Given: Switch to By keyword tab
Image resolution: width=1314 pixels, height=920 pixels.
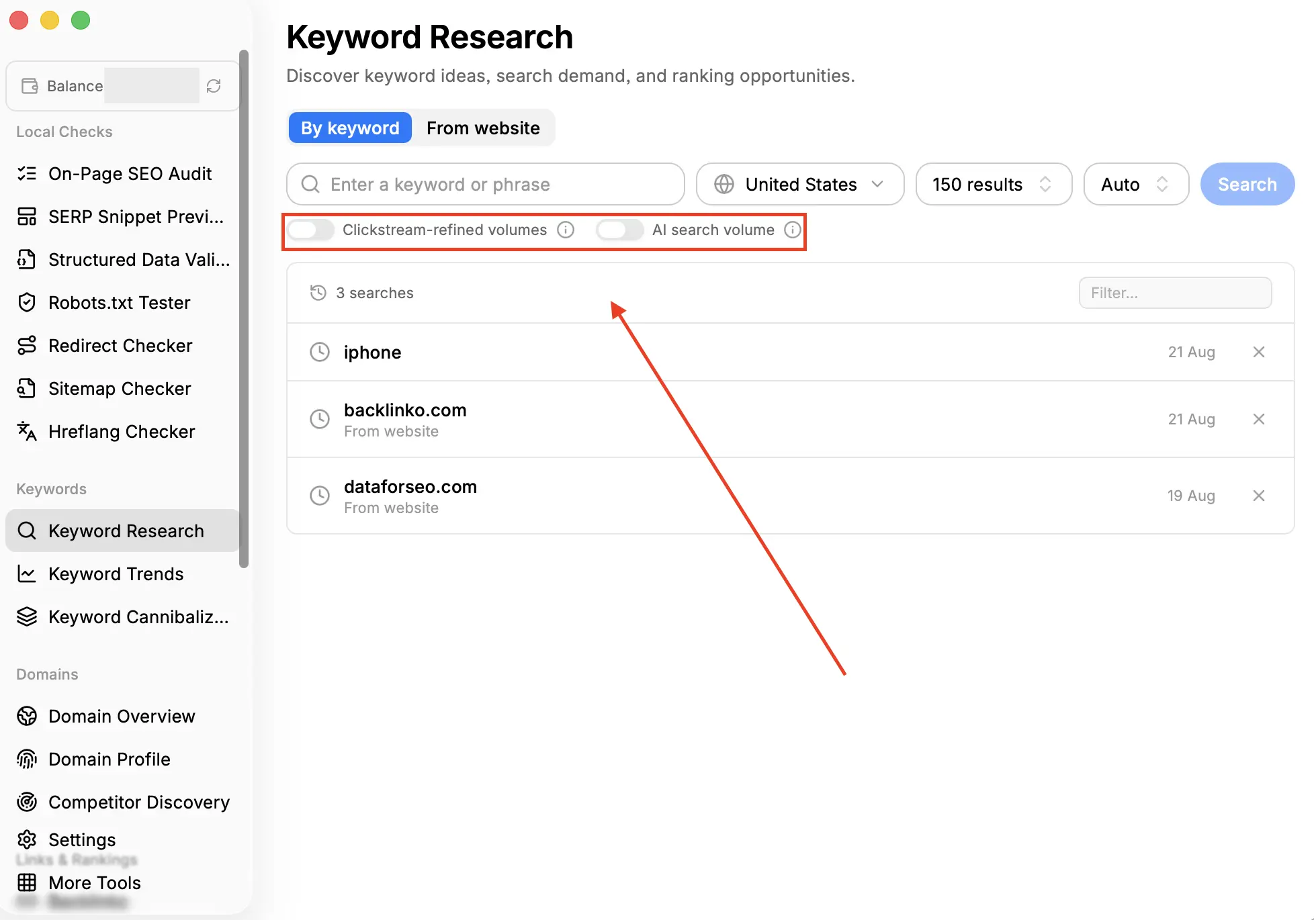Looking at the screenshot, I should 350,128.
